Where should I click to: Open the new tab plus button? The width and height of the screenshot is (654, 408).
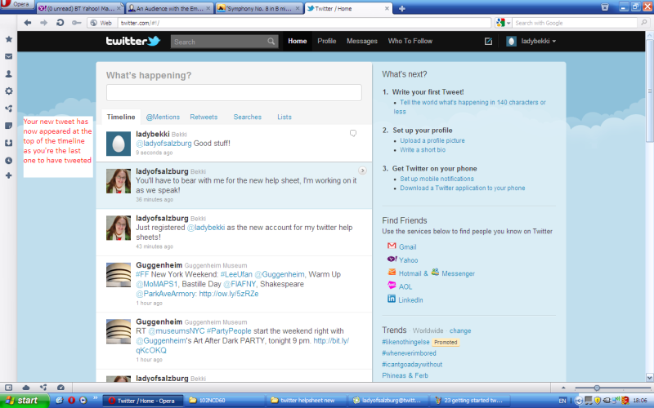pos(401,8)
